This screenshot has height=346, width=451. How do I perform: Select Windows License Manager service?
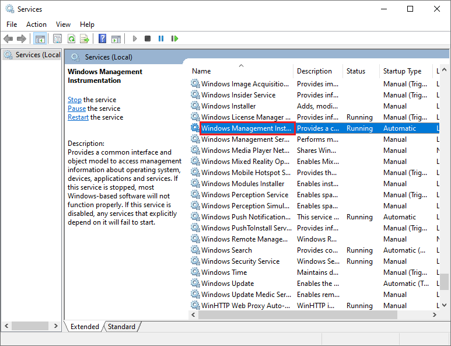[x=246, y=117]
